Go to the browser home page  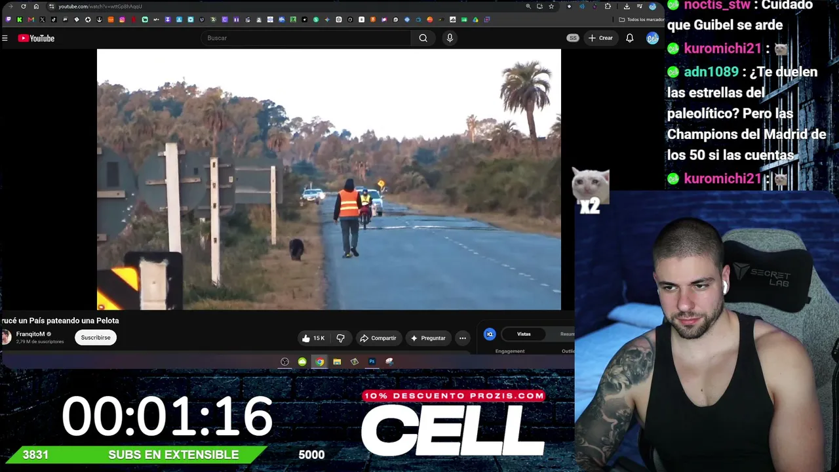pos(36,7)
